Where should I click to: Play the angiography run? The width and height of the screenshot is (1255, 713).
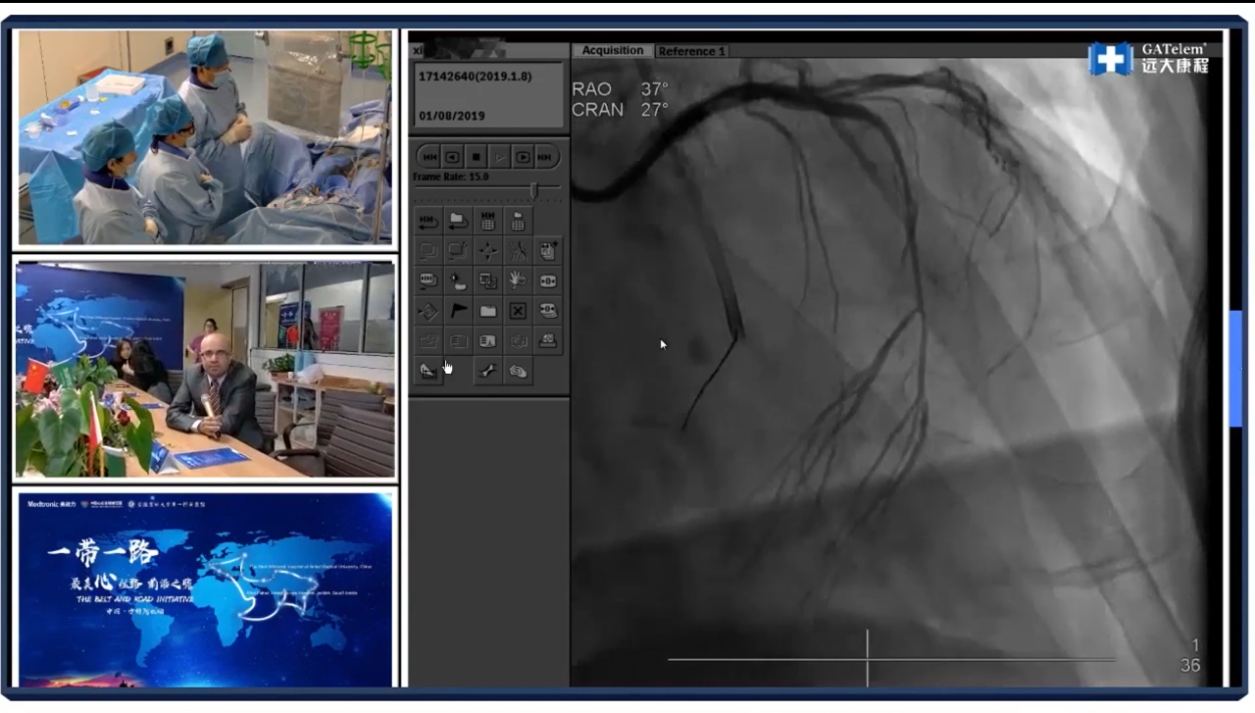coord(500,157)
